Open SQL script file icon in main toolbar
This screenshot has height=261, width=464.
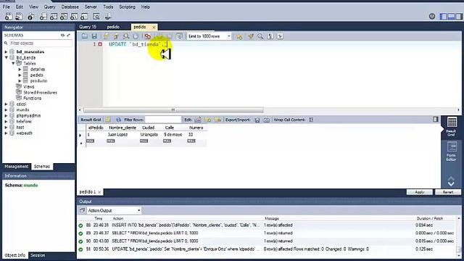click(19, 17)
